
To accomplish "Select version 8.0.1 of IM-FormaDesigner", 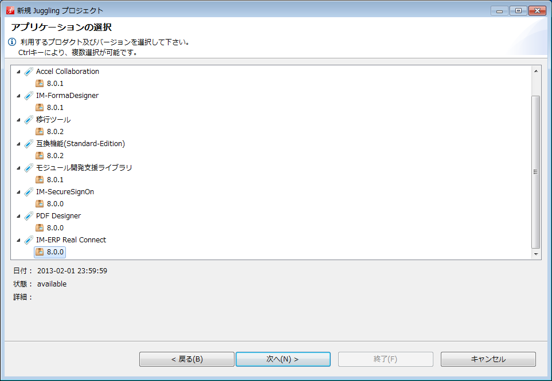I will click(55, 107).
